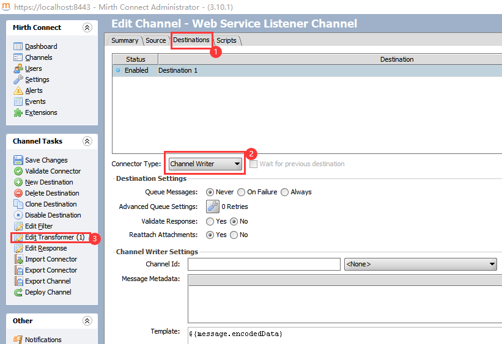The height and width of the screenshot is (344, 502).
Task: Click the Export Channel link text
Action: pos(48,281)
